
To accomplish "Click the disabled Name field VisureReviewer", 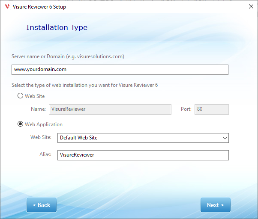I will 110,109.
